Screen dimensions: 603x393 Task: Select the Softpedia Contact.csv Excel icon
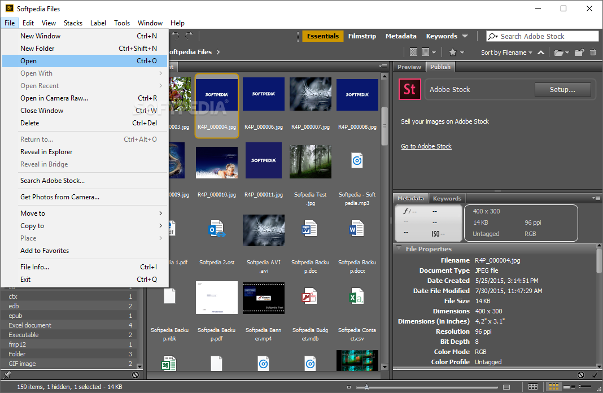356,296
